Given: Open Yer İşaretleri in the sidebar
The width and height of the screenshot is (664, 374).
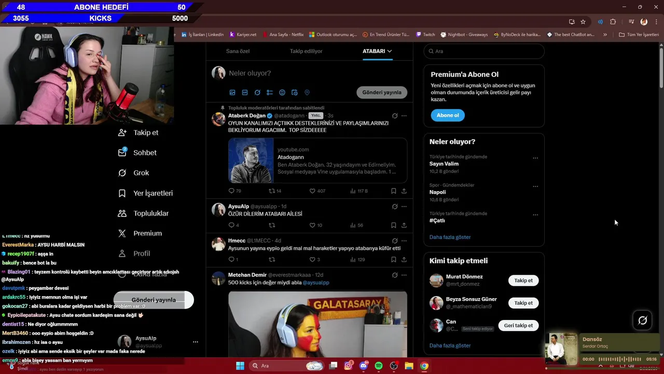Looking at the screenshot, I should pyautogui.click(x=145, y=193).
